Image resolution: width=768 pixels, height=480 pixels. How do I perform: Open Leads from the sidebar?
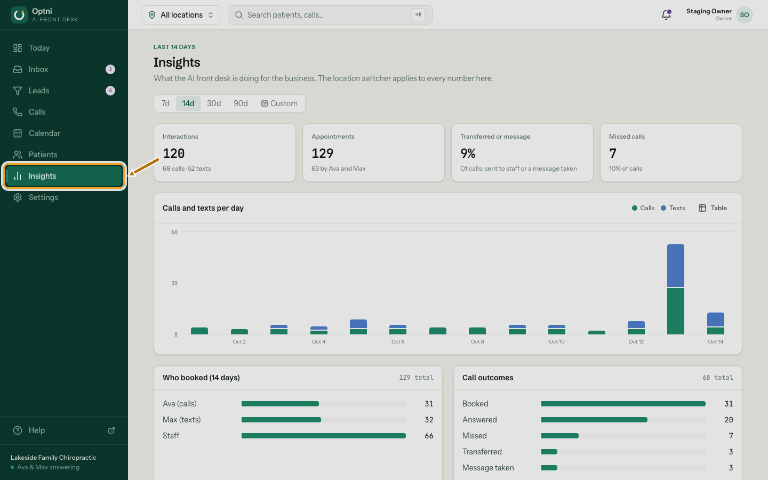click(x=64, y=91)
